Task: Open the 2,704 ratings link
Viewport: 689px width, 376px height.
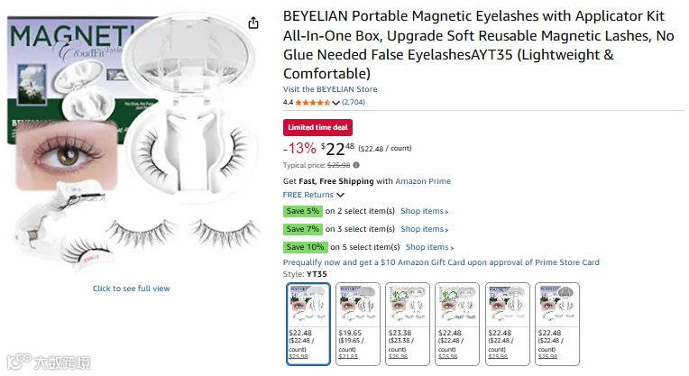Action: click(x=354, y=103)
